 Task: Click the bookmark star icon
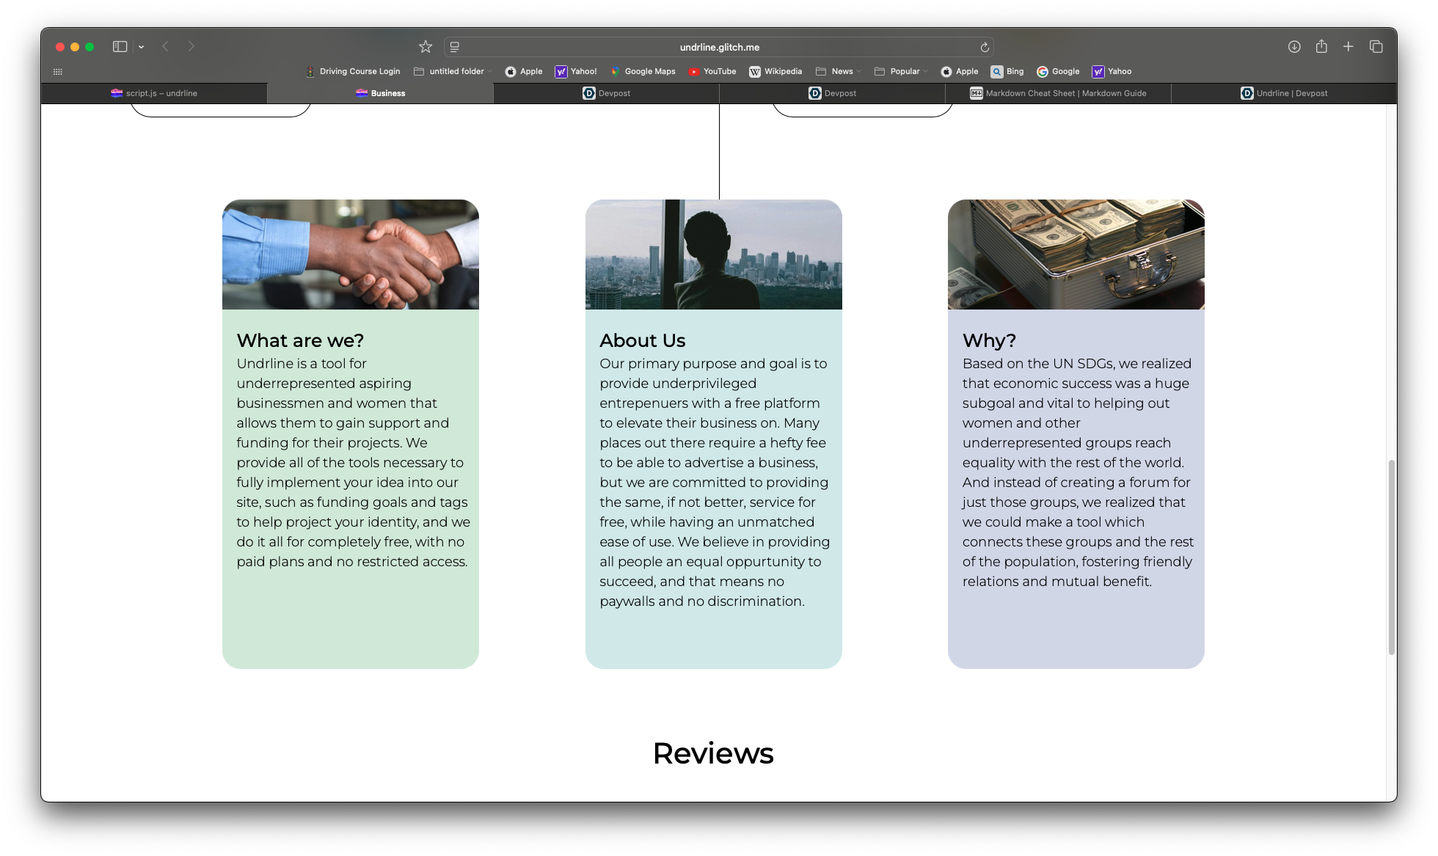click(426, 47)
